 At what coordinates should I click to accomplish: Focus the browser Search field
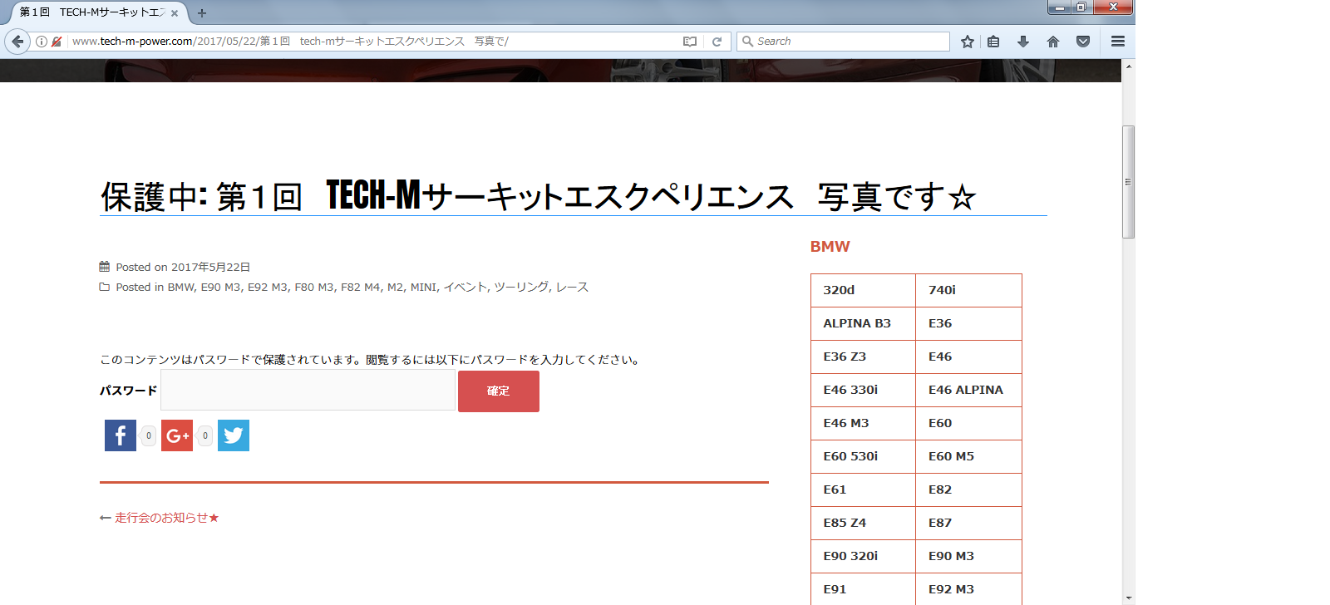pyautogui.click(x=843, y=42)
